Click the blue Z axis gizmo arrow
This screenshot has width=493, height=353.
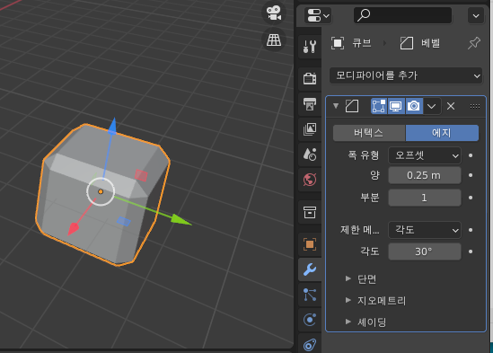pyautogui.click(x=112, y=127)
